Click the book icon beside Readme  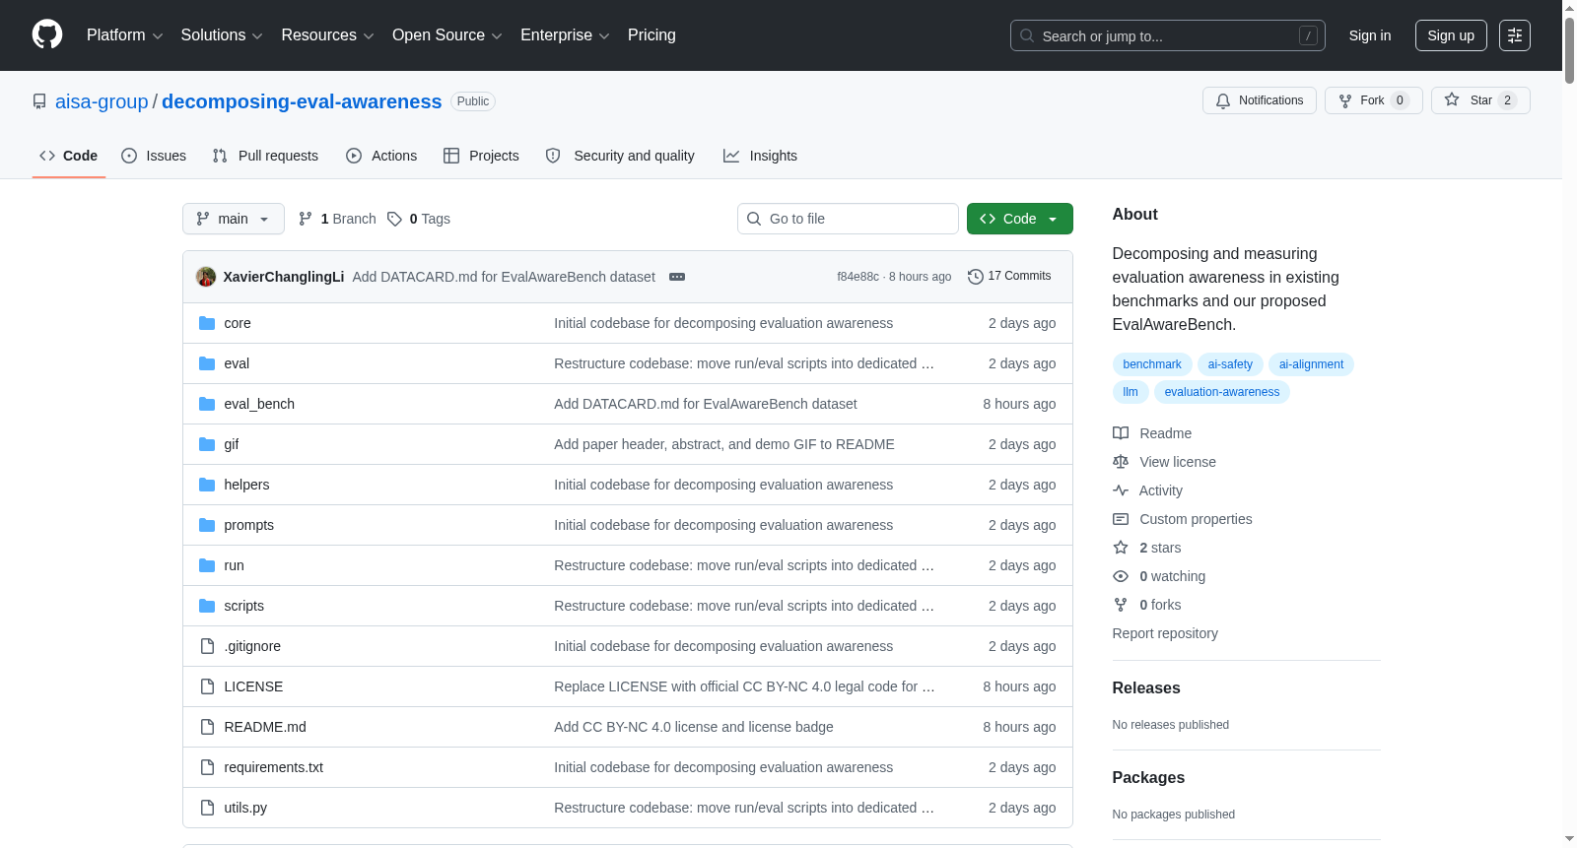(x=1121, y=433)
